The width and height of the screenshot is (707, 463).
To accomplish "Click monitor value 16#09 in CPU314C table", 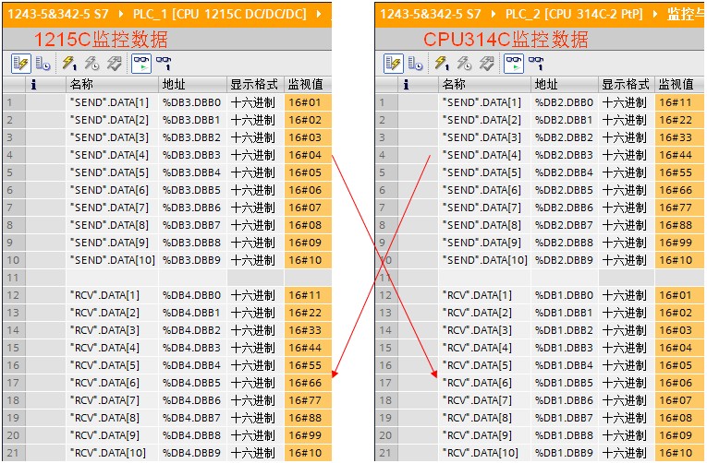I will [679, 435].
